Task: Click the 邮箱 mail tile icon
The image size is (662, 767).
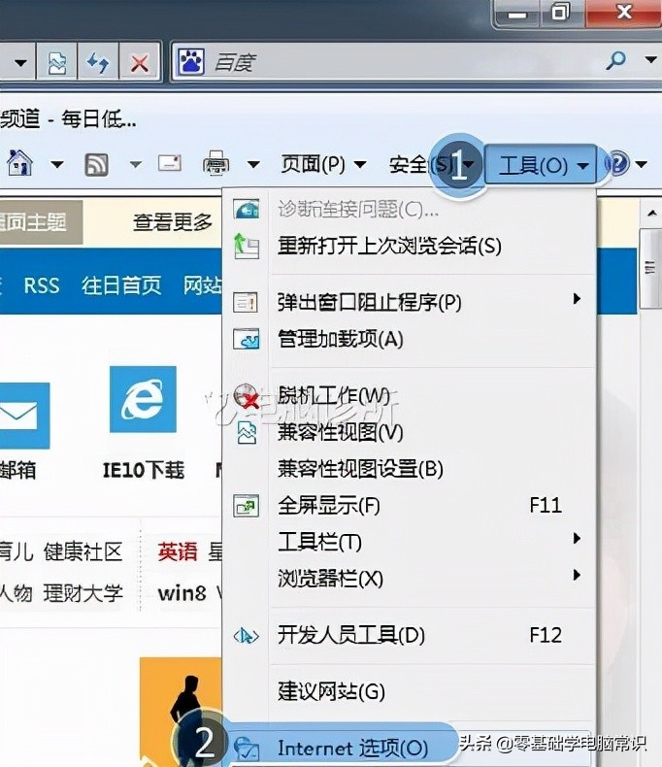Action: [23, 416]
